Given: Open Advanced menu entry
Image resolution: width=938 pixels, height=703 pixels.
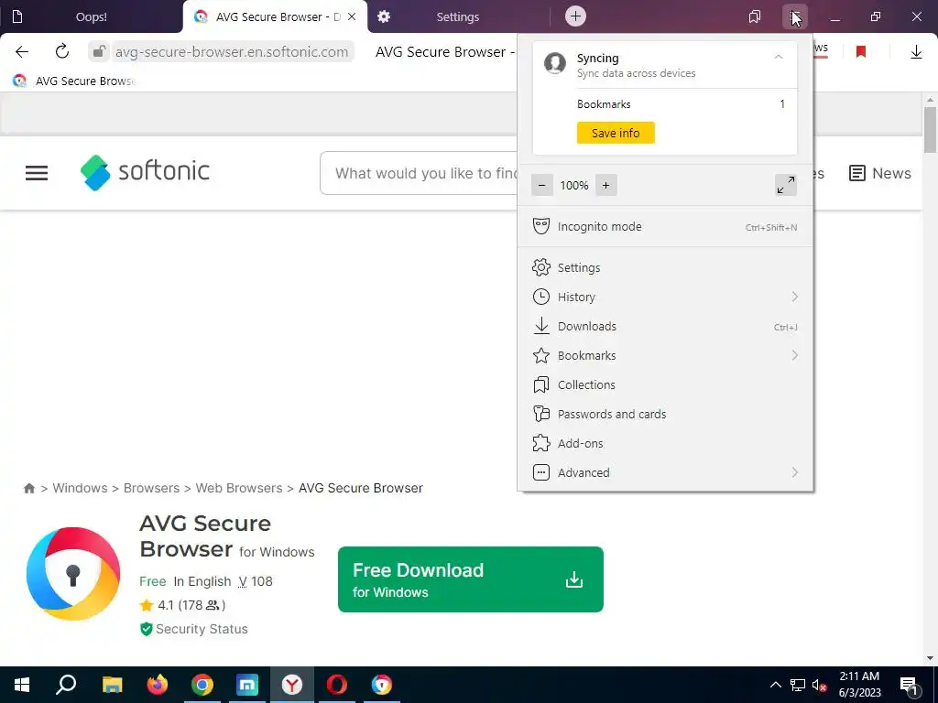Looking at the screenshot, I should [665, 473].
